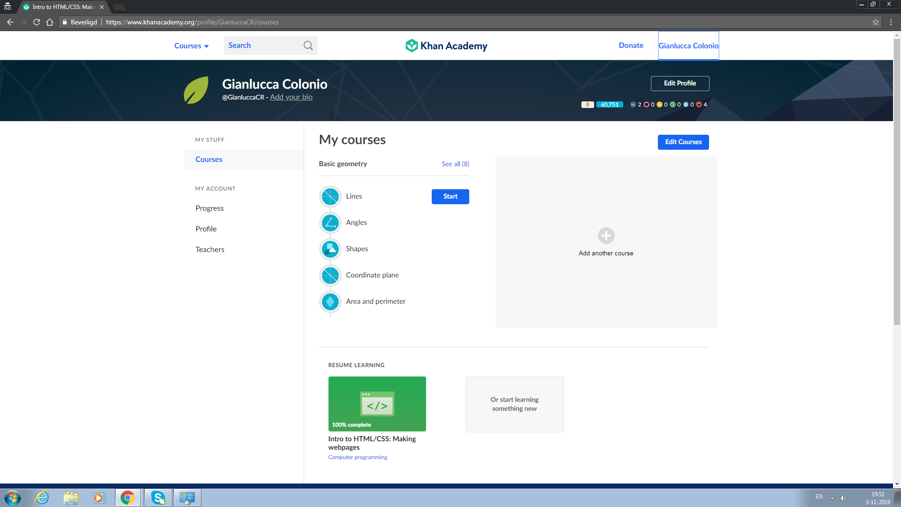The image size is (901, 507).
Task: Click the Edit Profile button
Action: click(680, 84)
